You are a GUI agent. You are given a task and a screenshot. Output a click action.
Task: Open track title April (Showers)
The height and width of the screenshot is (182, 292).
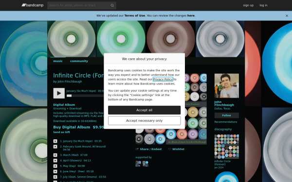pyautogui.click(x=73, y=161)
